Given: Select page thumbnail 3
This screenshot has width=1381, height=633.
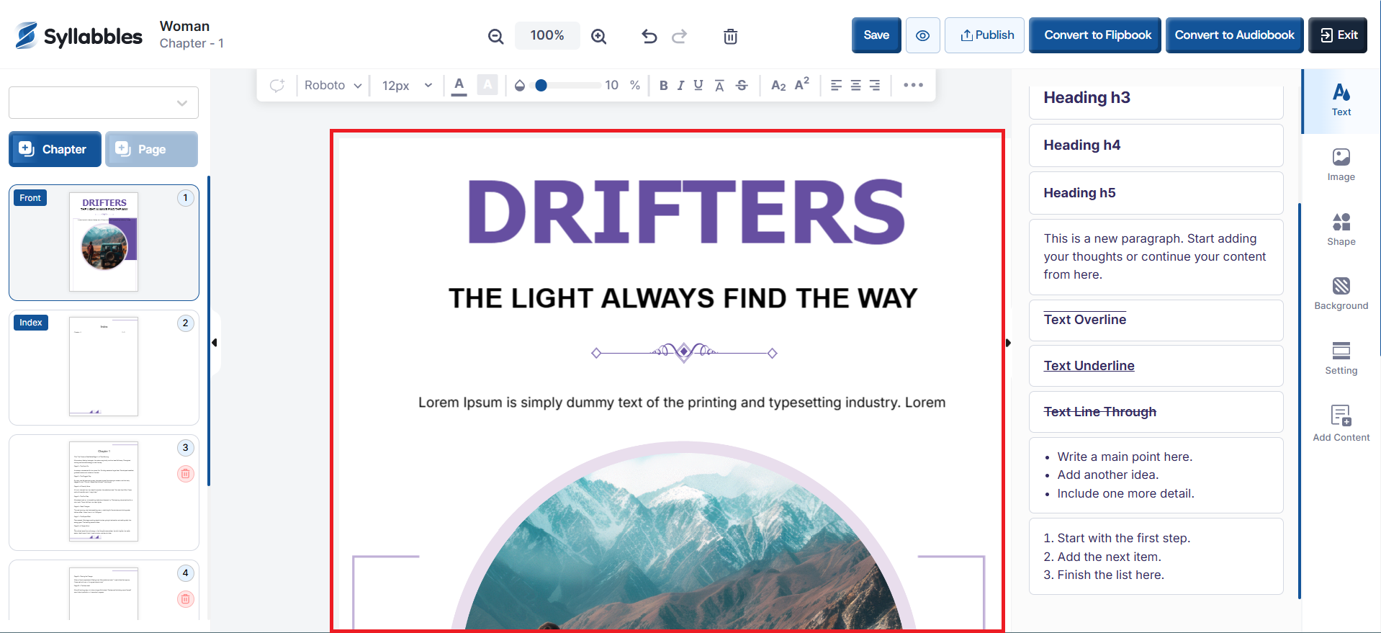Looking at the screenshot, I should click(x=104, y=493).
